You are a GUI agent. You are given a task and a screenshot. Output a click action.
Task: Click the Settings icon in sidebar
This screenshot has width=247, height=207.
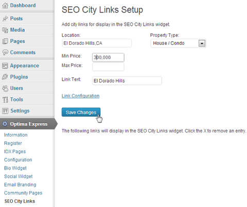click(5, 111)
